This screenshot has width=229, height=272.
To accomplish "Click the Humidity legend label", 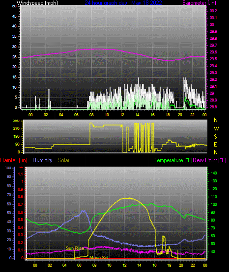I will 42,160.
